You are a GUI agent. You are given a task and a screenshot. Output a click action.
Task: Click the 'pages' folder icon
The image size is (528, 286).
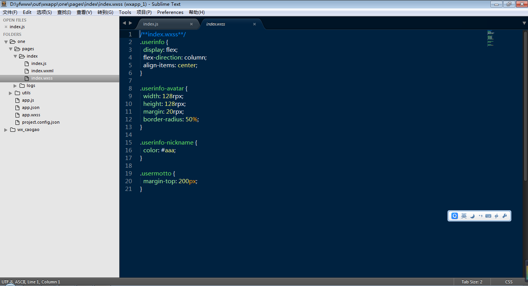17,49
